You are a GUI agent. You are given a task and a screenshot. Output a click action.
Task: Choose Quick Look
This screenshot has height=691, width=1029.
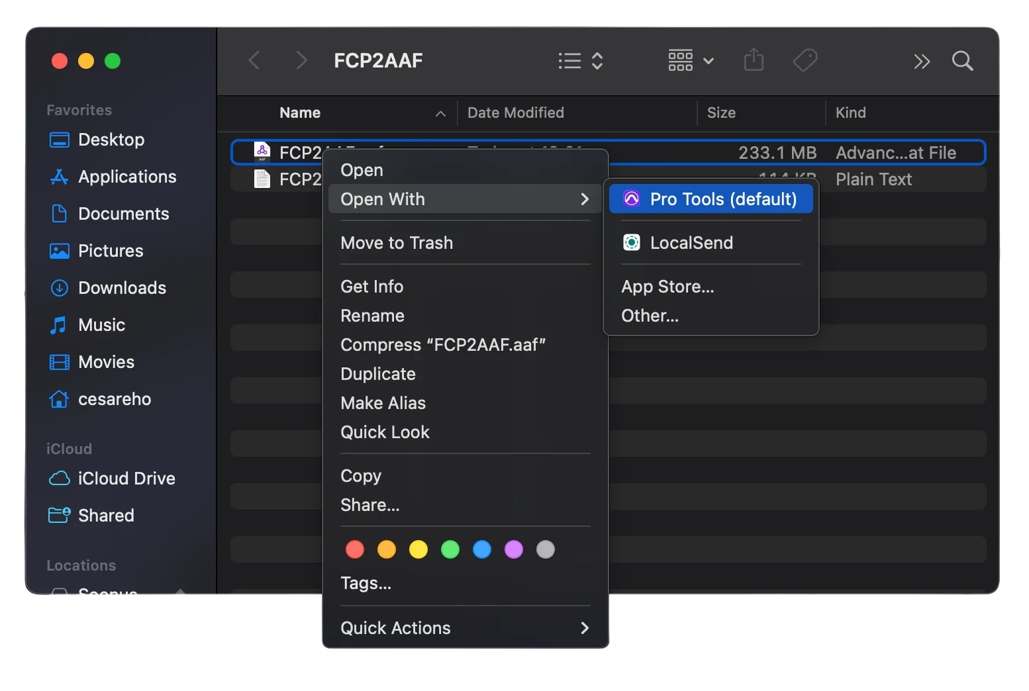click(465, 432)
